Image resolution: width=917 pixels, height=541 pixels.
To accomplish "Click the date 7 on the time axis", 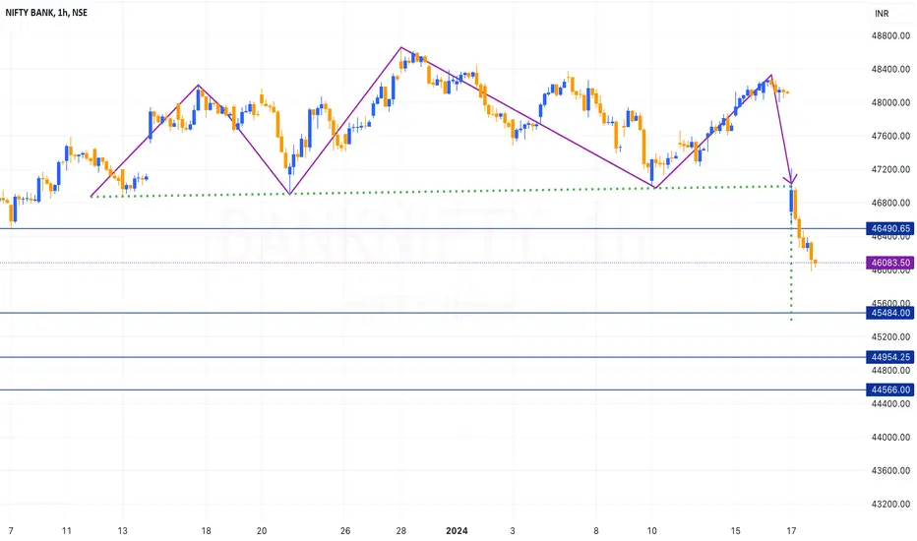I will click(x=11, y=531).
